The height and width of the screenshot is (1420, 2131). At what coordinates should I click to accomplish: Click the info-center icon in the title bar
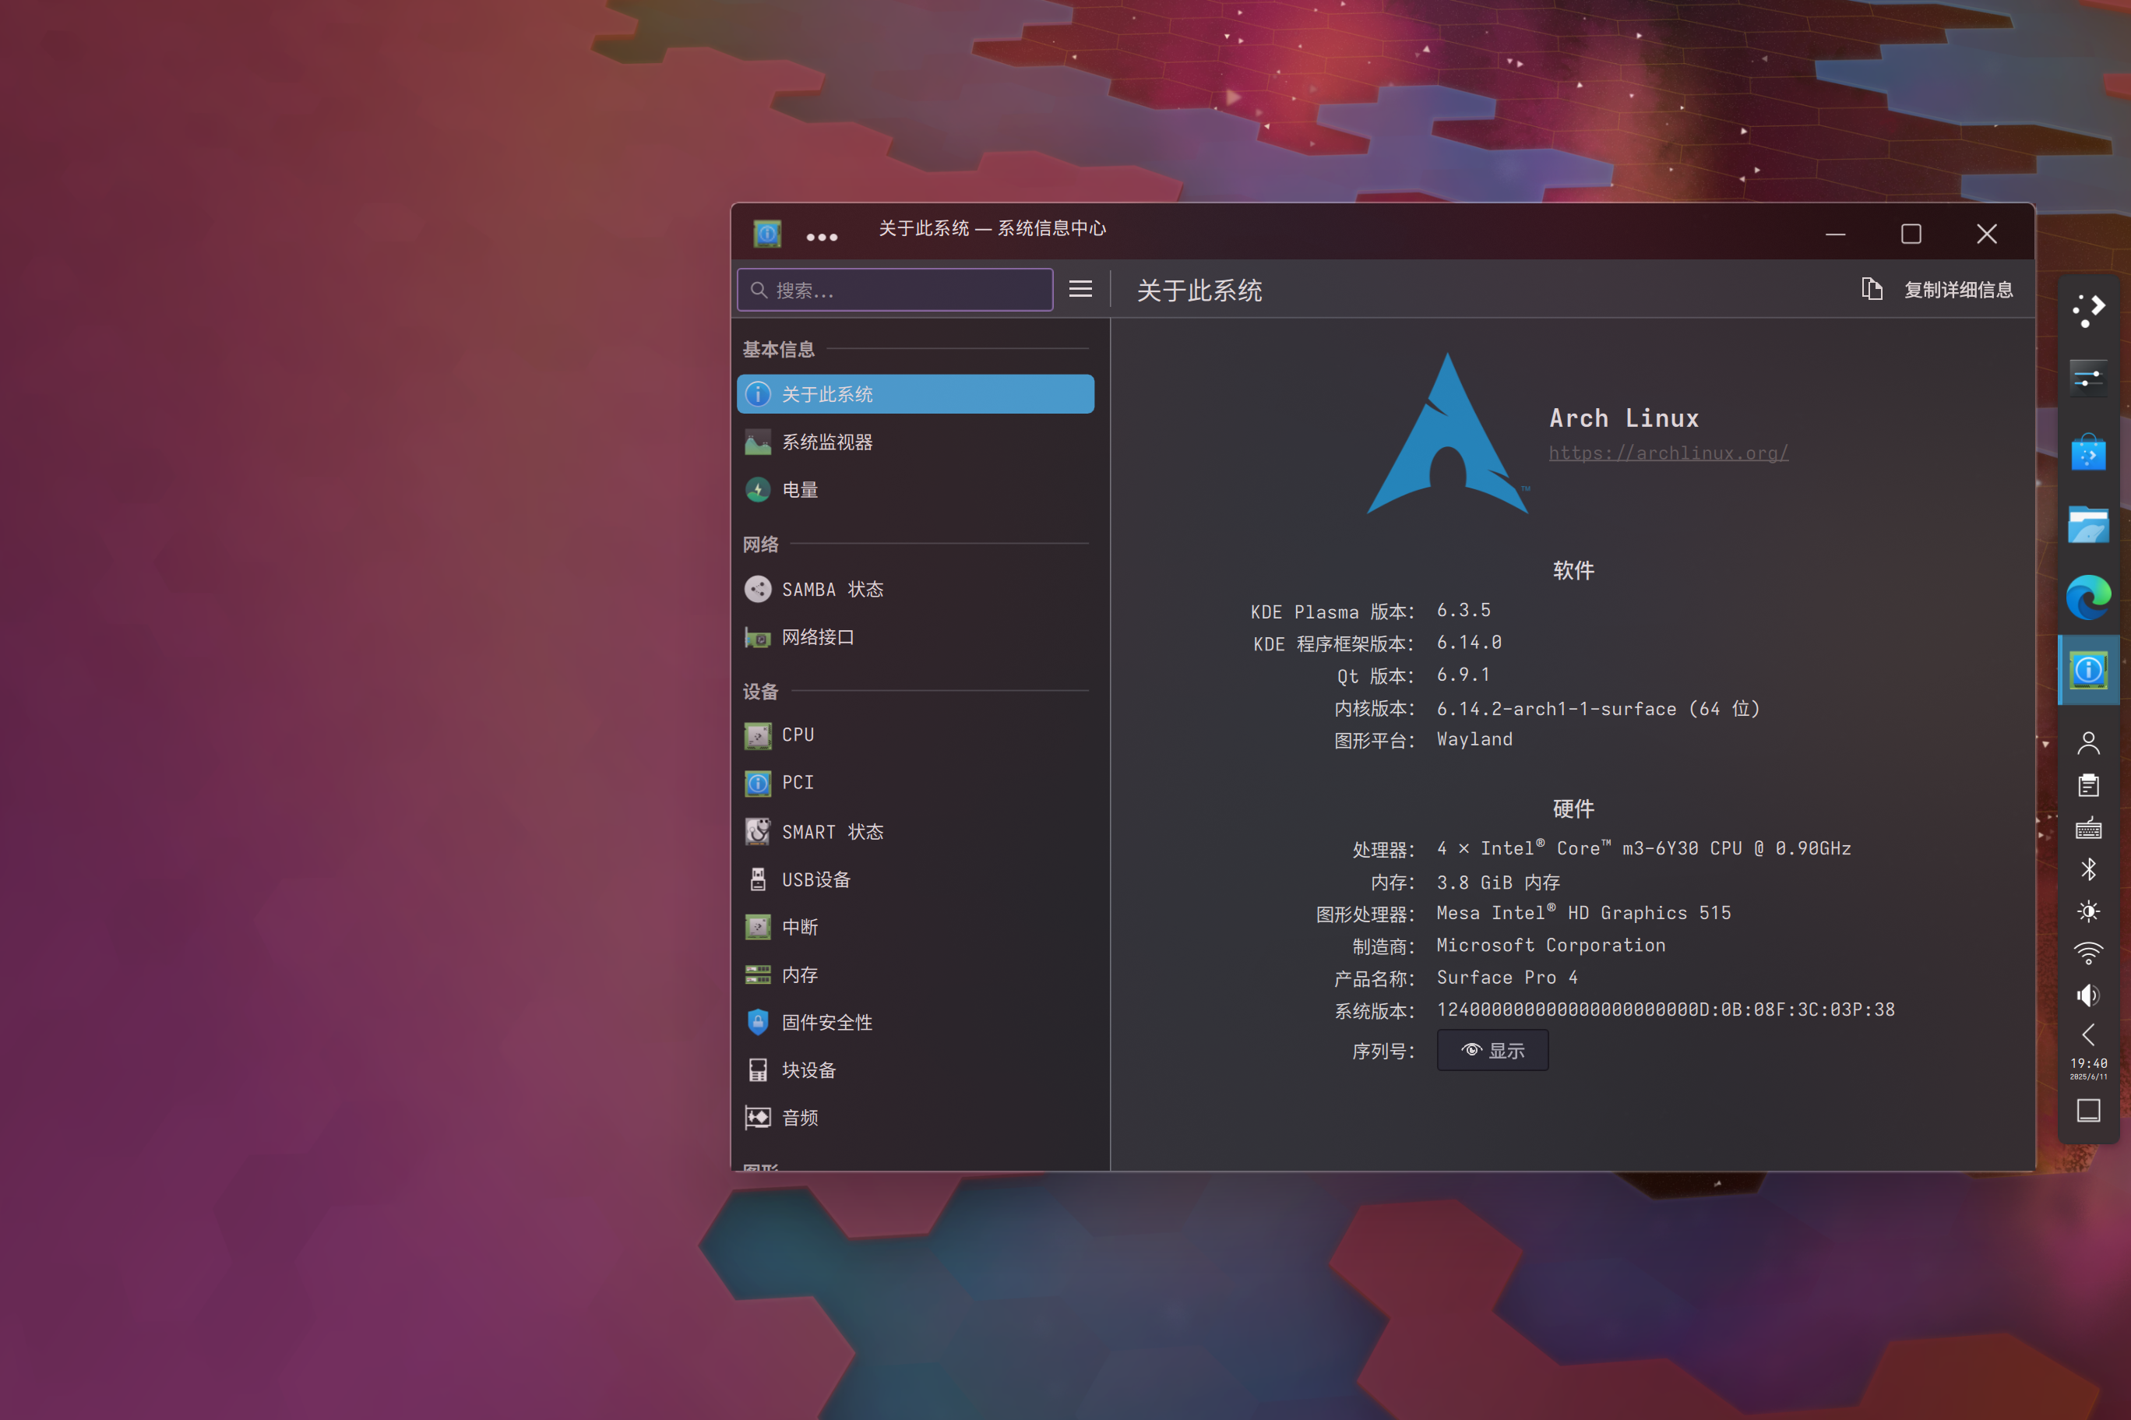pos(766,234)
